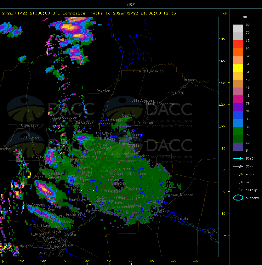
Task: Click the 'Clla.SanJose' map label
Action: point(143,100)
